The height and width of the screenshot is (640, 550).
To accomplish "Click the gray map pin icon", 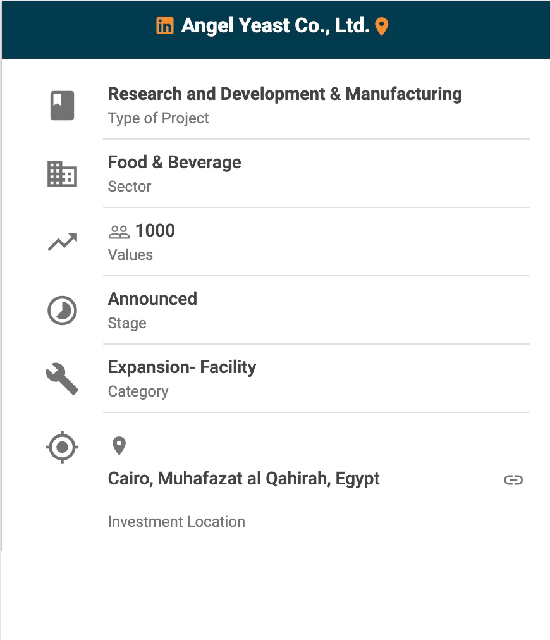I will click(119, 446).
